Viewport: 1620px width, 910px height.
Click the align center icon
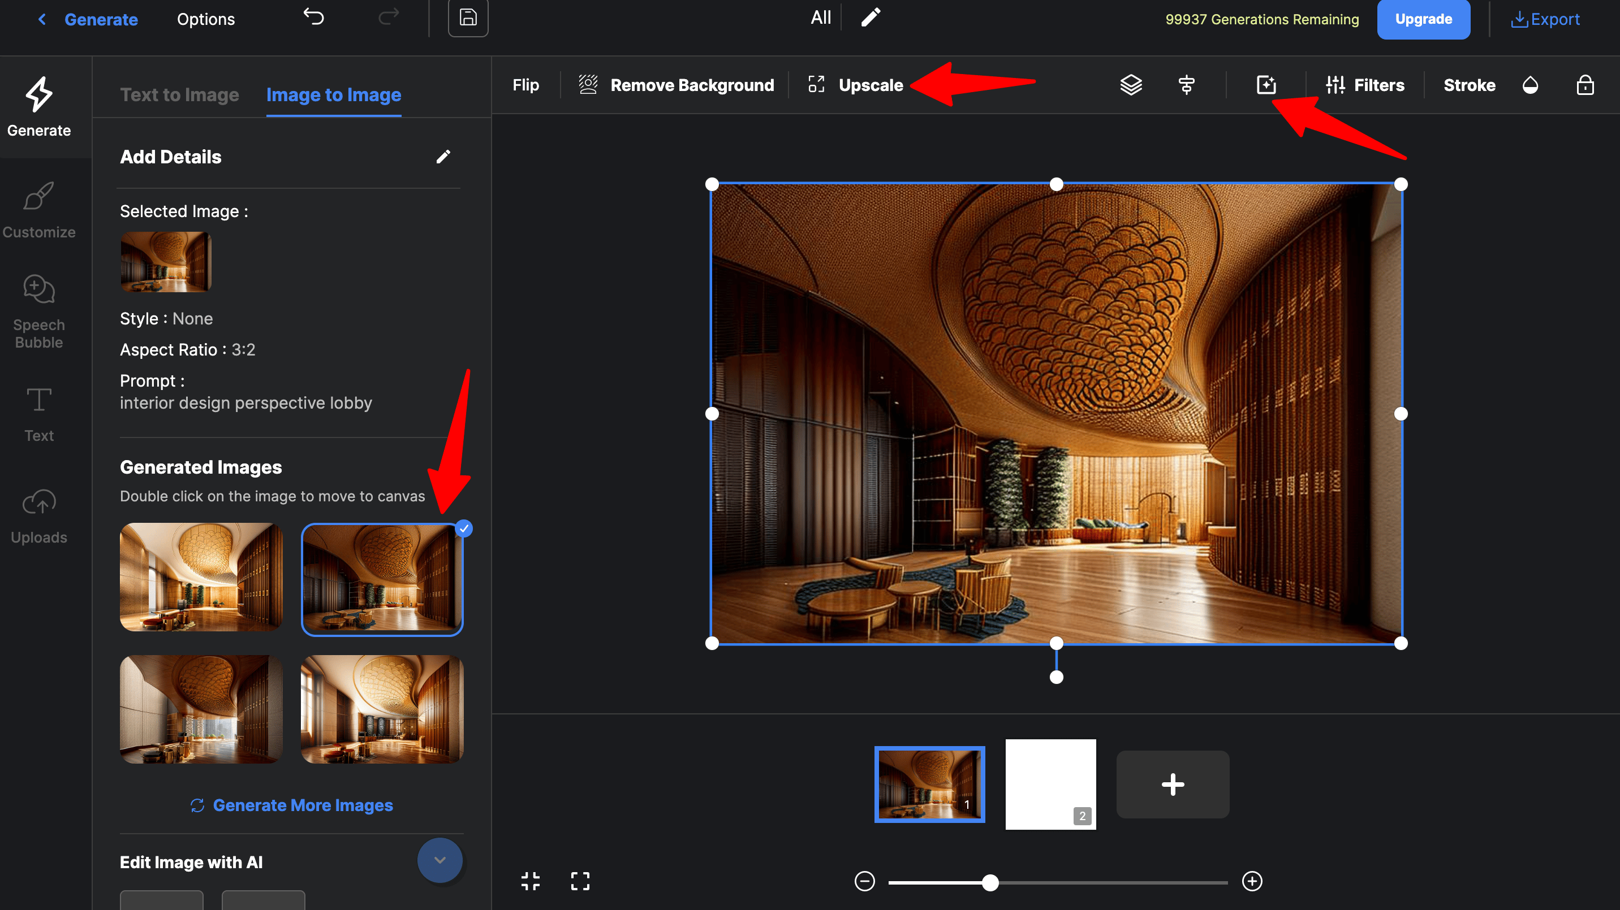point(1186,85)
